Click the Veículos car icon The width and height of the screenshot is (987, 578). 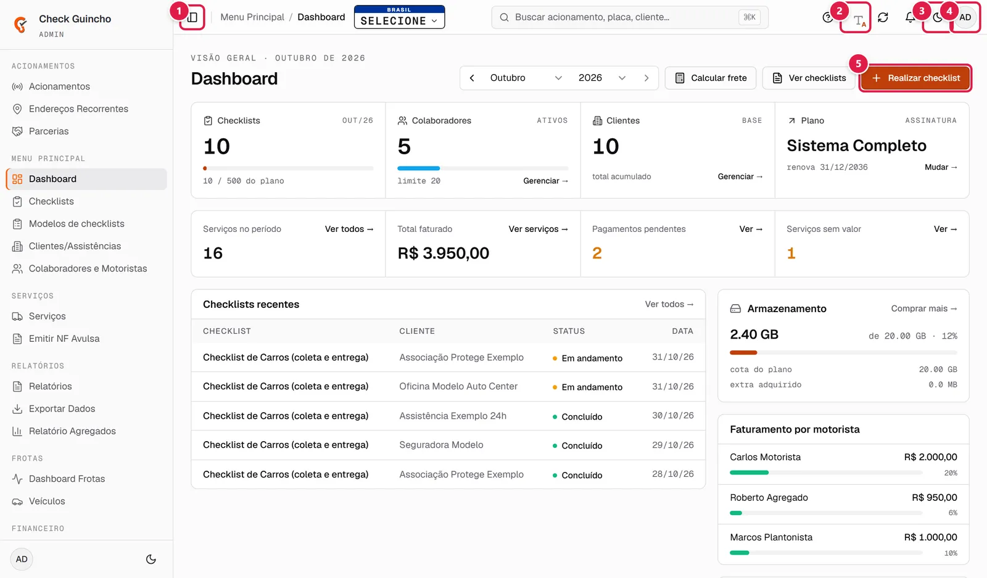17,502
